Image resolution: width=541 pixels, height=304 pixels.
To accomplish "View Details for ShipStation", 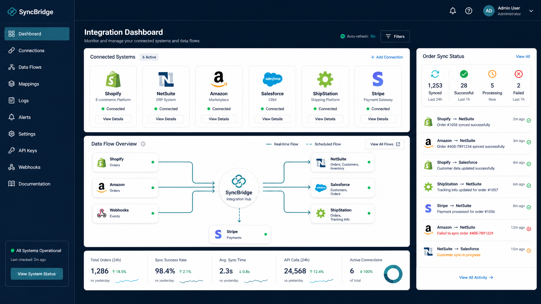I will coord(325,119).
